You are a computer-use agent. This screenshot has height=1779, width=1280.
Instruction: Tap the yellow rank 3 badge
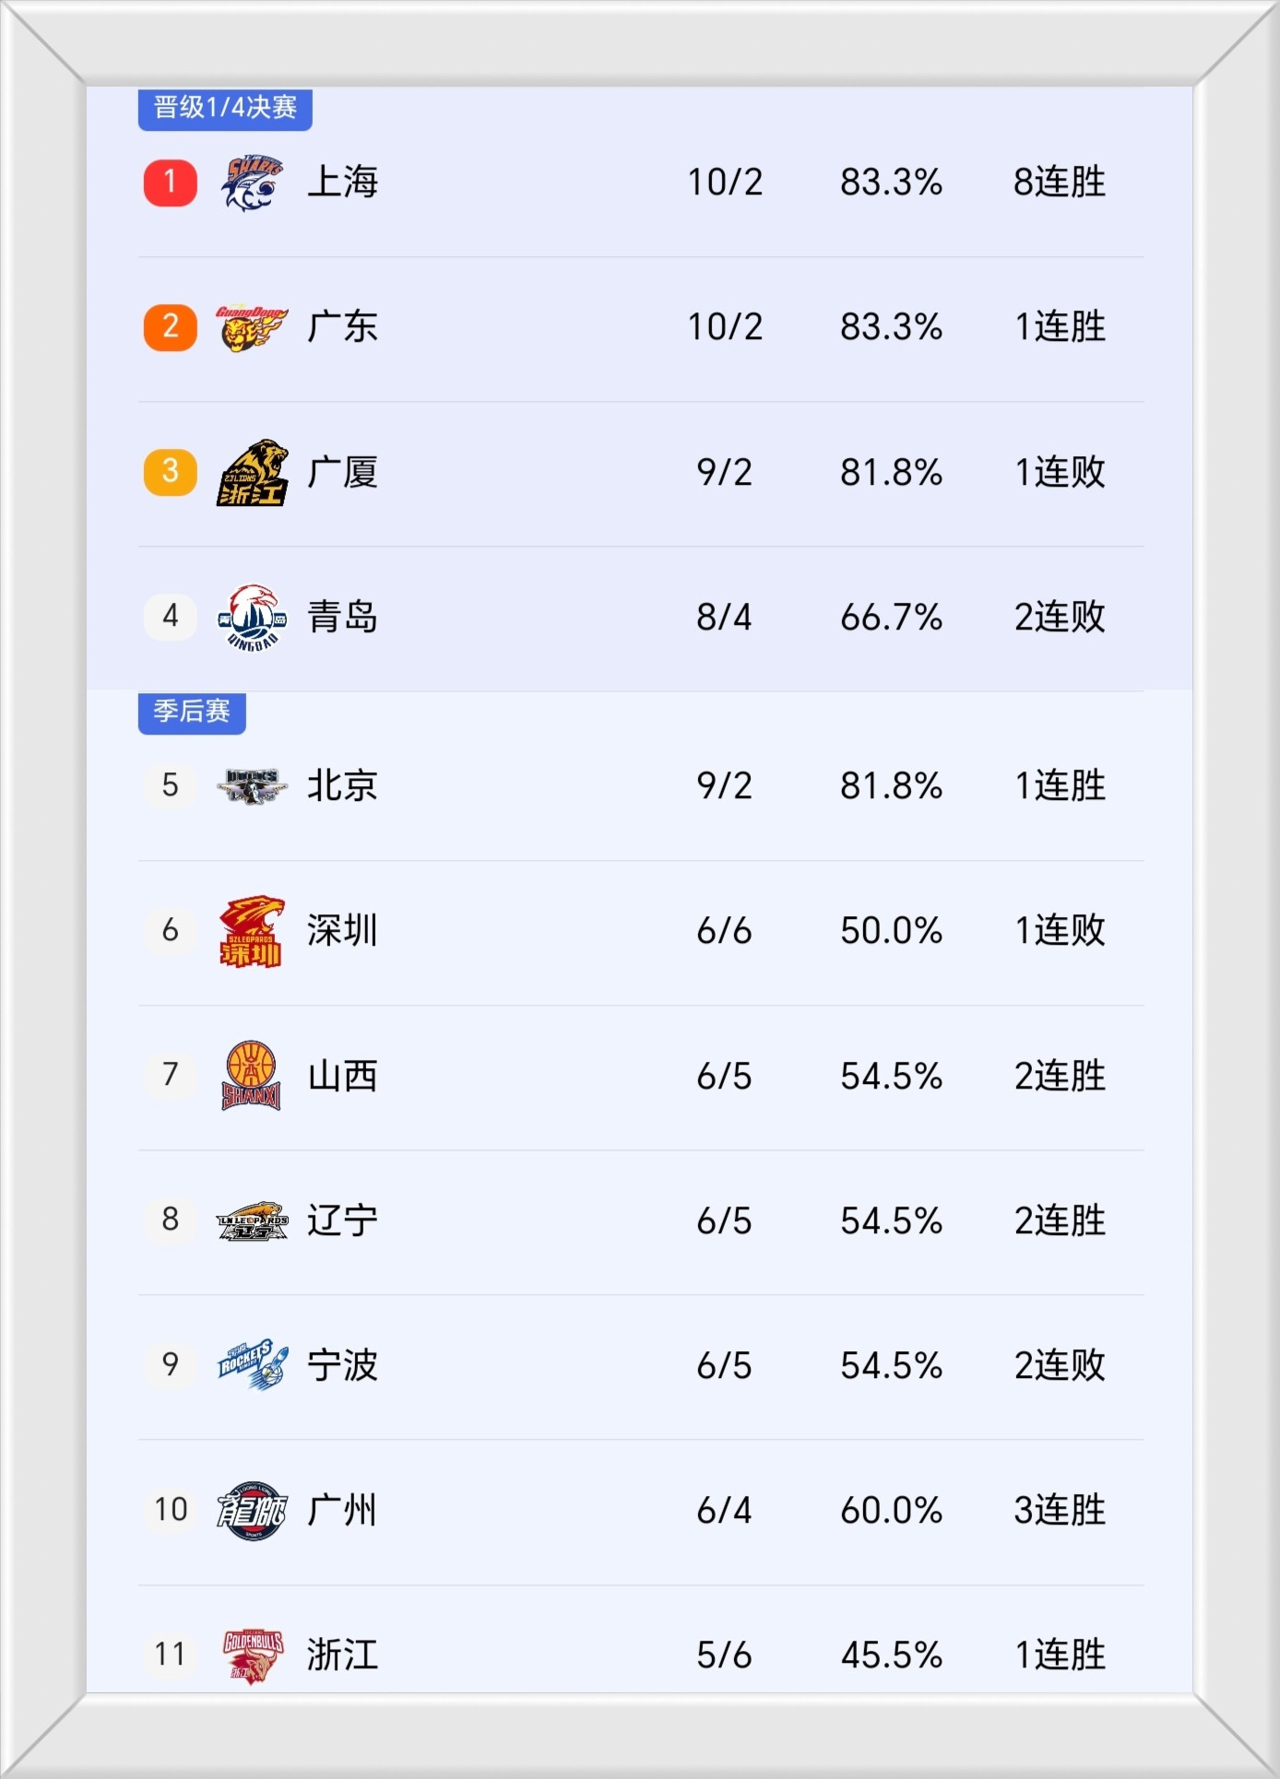(x=171, y=472)
